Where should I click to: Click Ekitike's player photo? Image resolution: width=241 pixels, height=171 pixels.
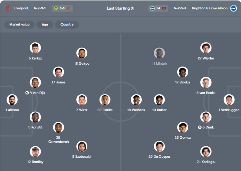coord(105,100)
